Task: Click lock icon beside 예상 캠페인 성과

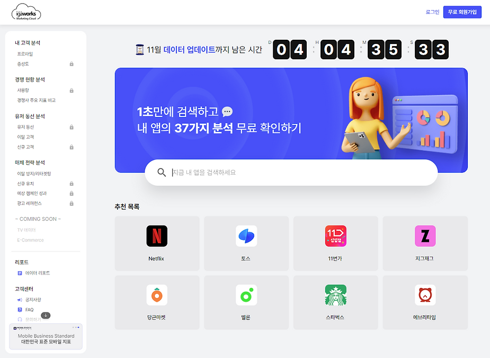Action: click(72, 193)
